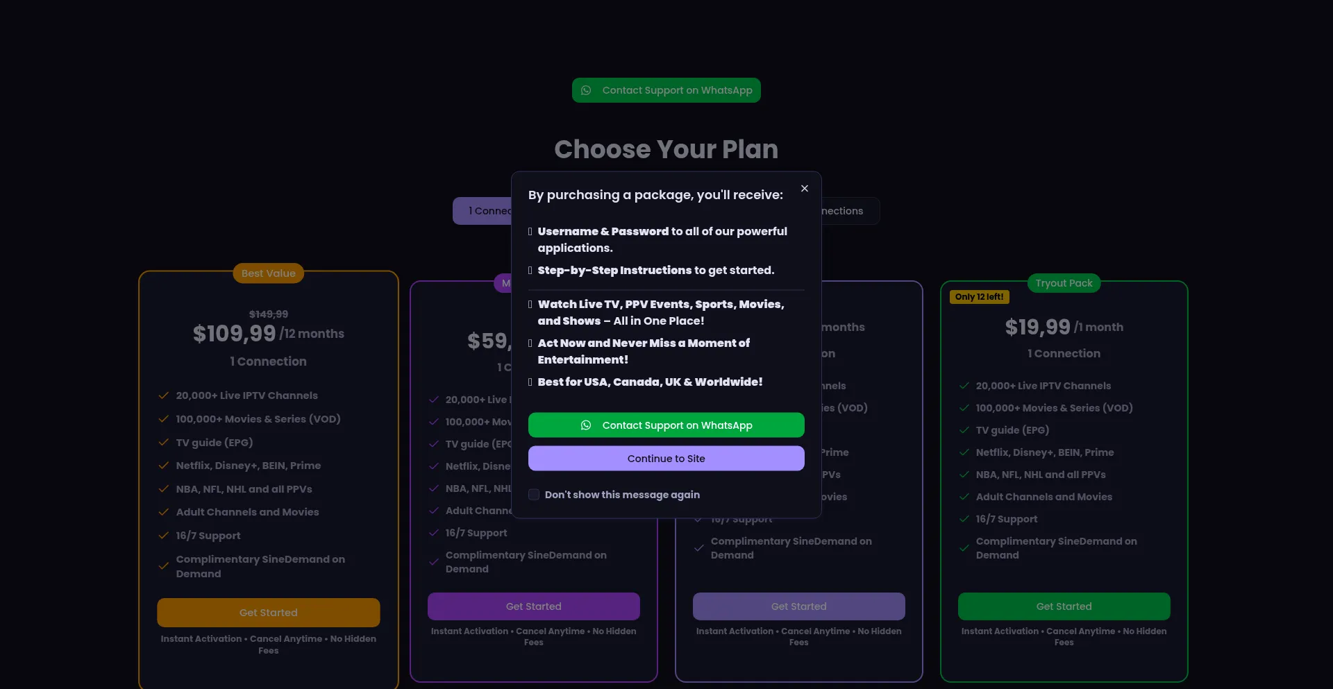The height and width of the screenshot is (689, 1333).
Task: Click Get Started on $109,99 plan
Action: (268, 613)
